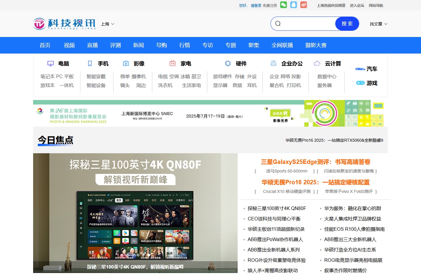Image resolution: width=421 pixels, height=276 pixels.
Task: Switch to the 直播 nav tab
Action: click(x=93, y=45)
